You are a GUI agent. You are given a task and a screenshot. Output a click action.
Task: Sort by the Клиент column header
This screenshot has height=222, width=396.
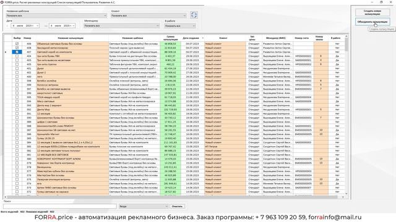coord(223,38)
